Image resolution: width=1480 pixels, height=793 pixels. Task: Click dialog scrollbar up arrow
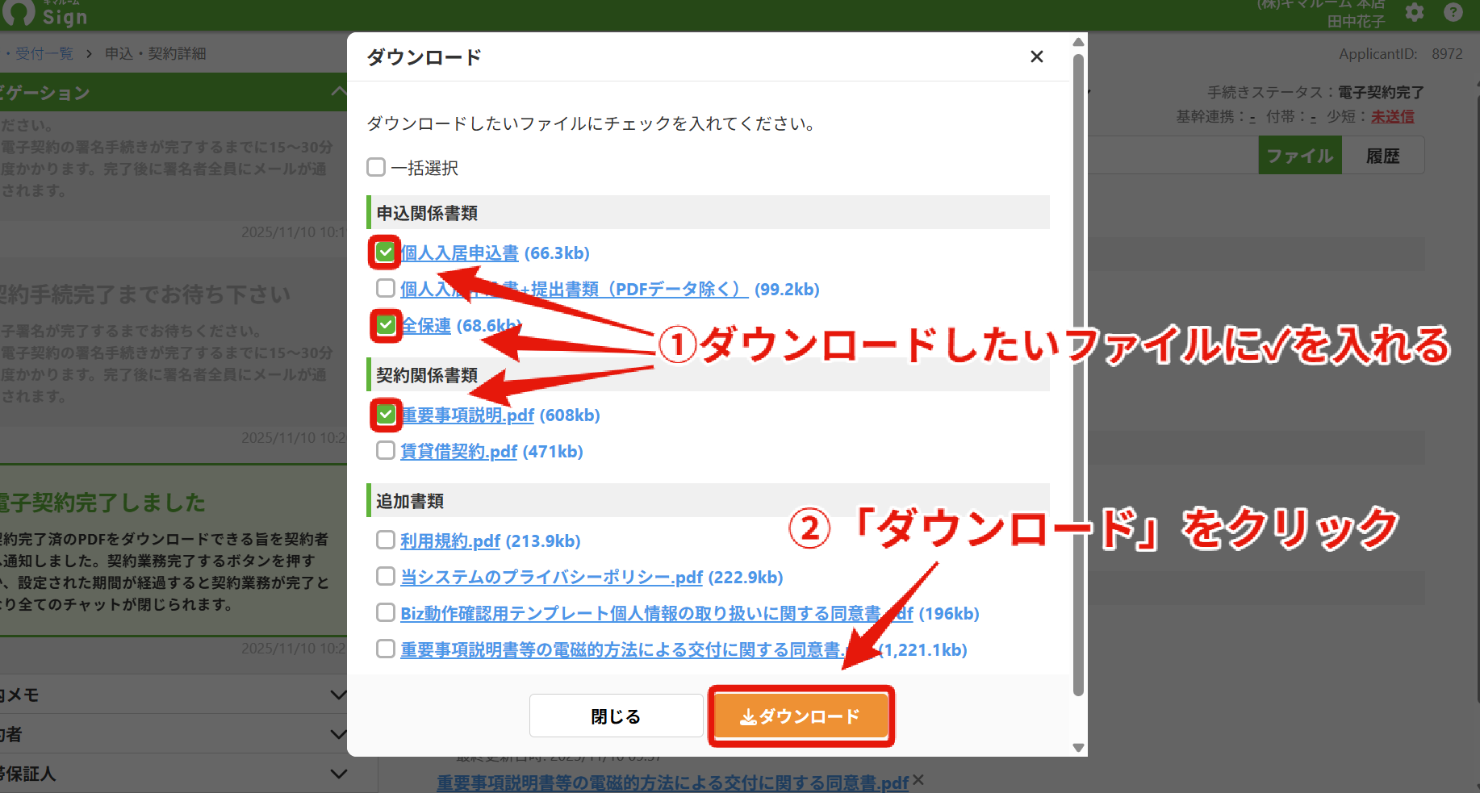pos(1078,42)
